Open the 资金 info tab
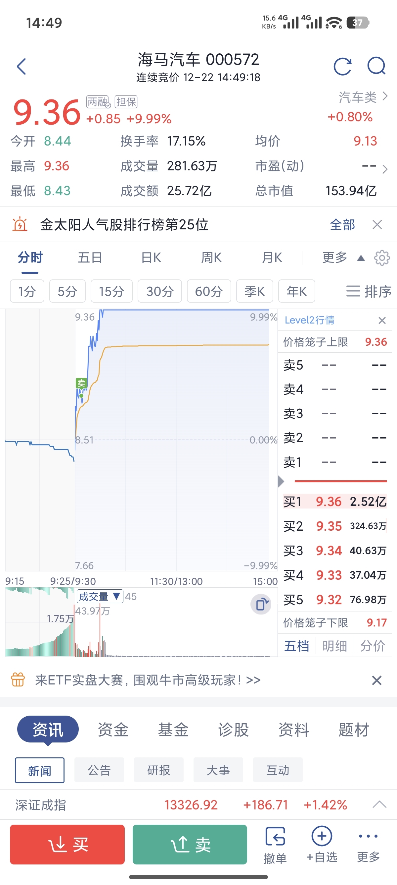This screenshot has height=885, width=397. tap(113, 730)
